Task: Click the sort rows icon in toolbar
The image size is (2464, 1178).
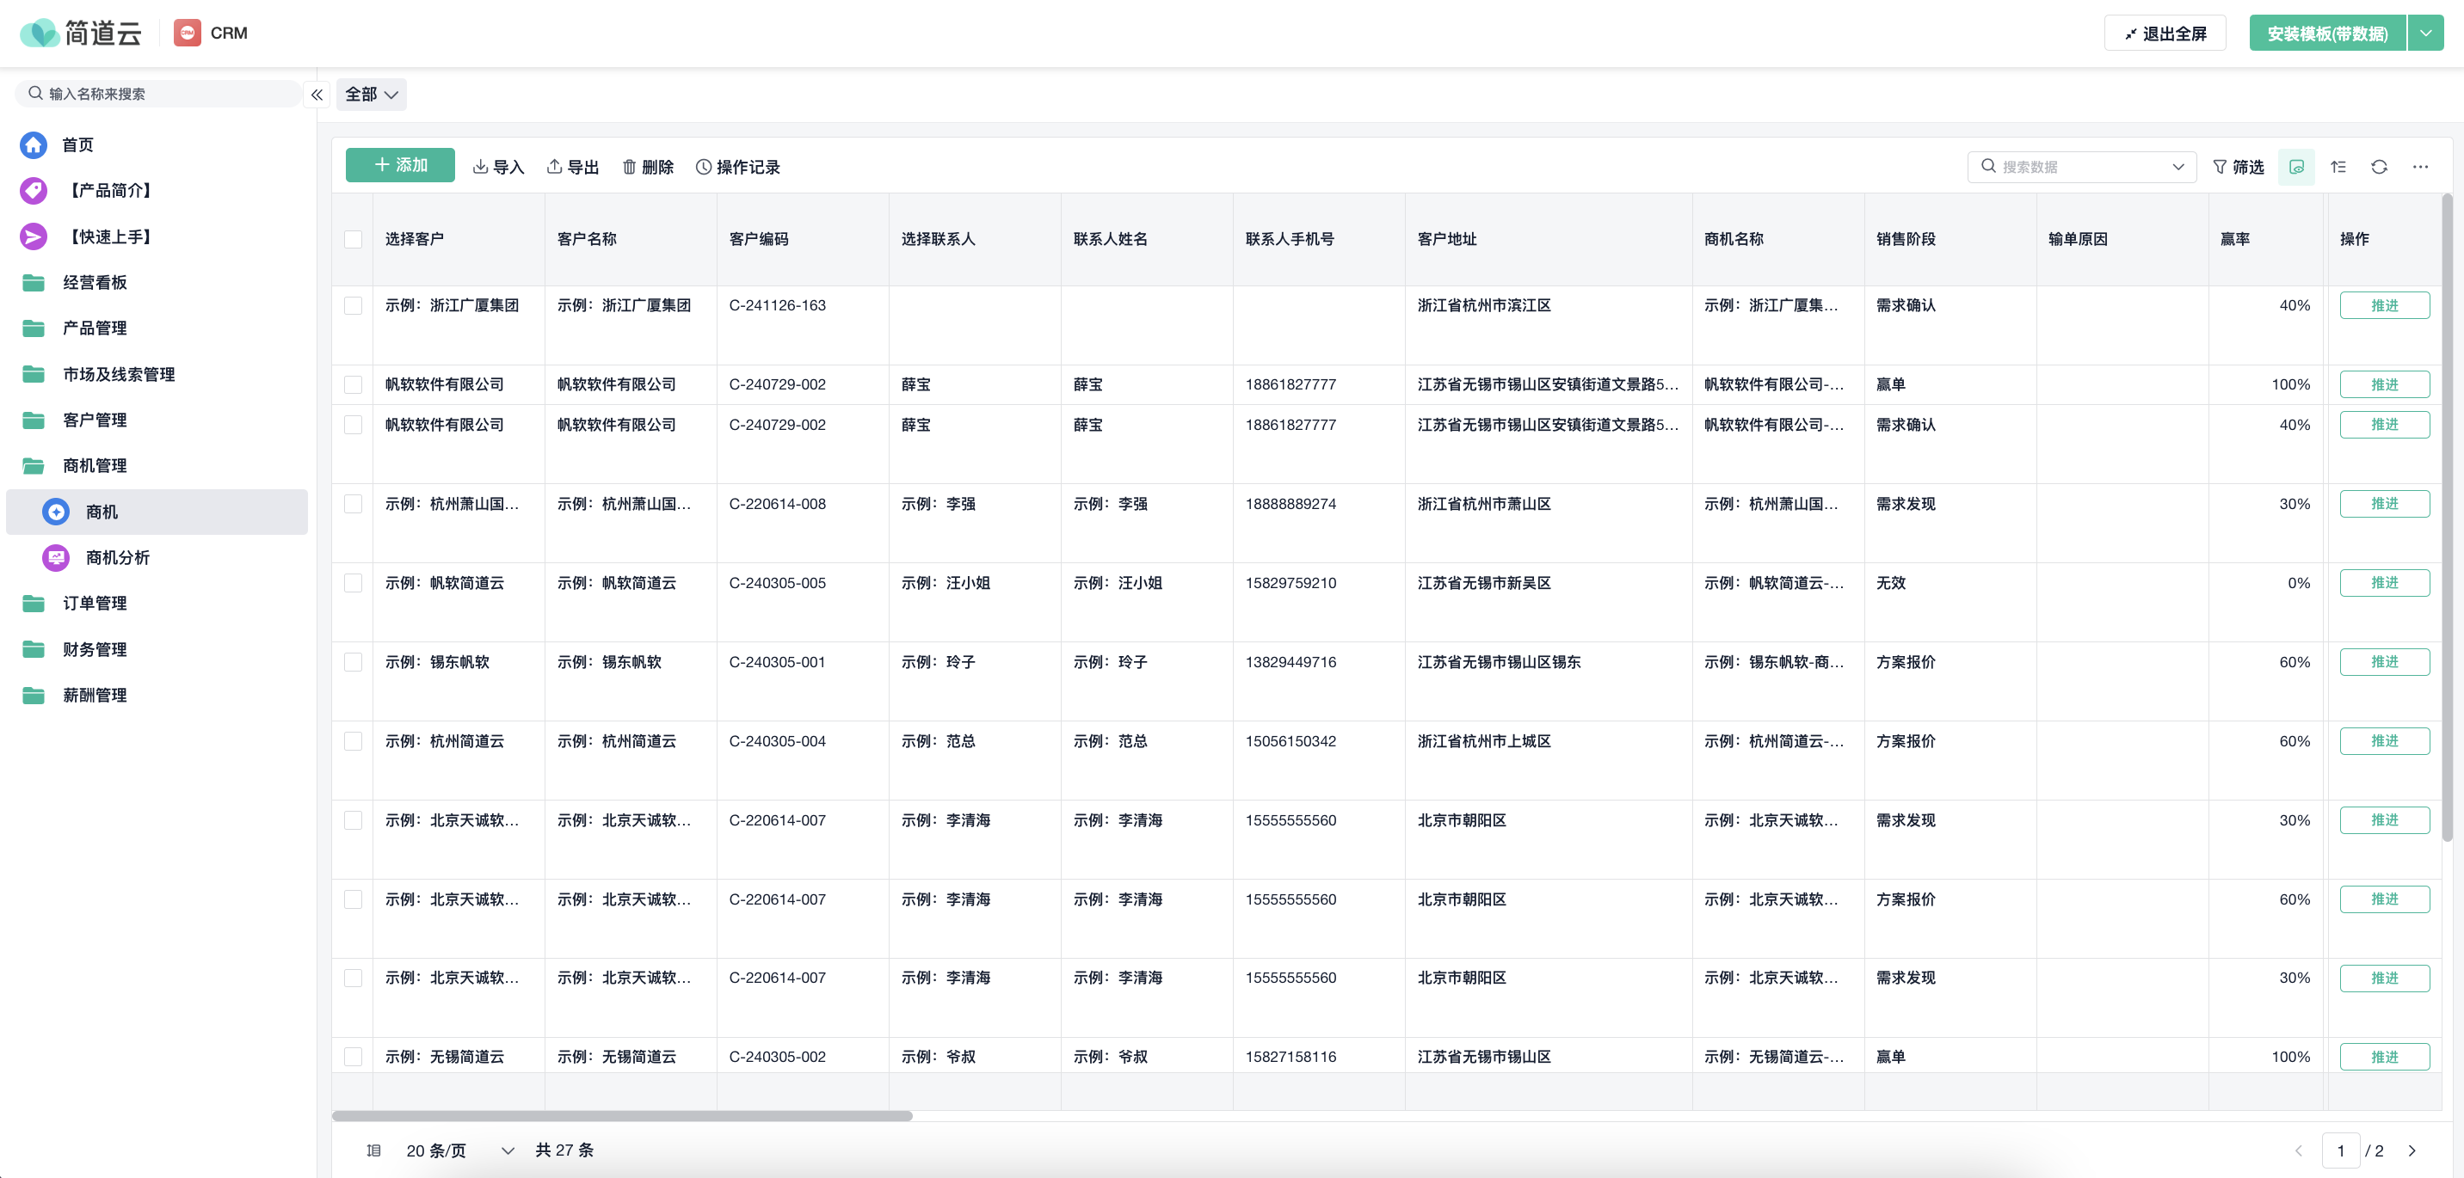Action: (2338, 168)
